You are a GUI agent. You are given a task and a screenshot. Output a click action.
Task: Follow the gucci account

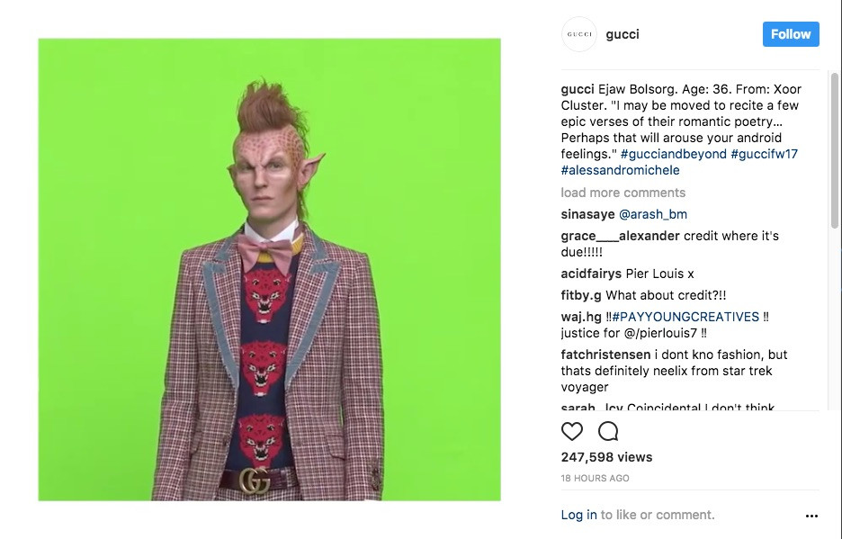pyautogui.click(x=791, y=34)
